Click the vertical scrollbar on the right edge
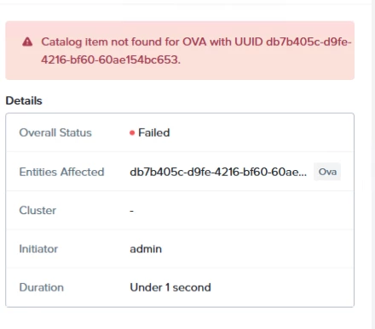 [373, 164]
